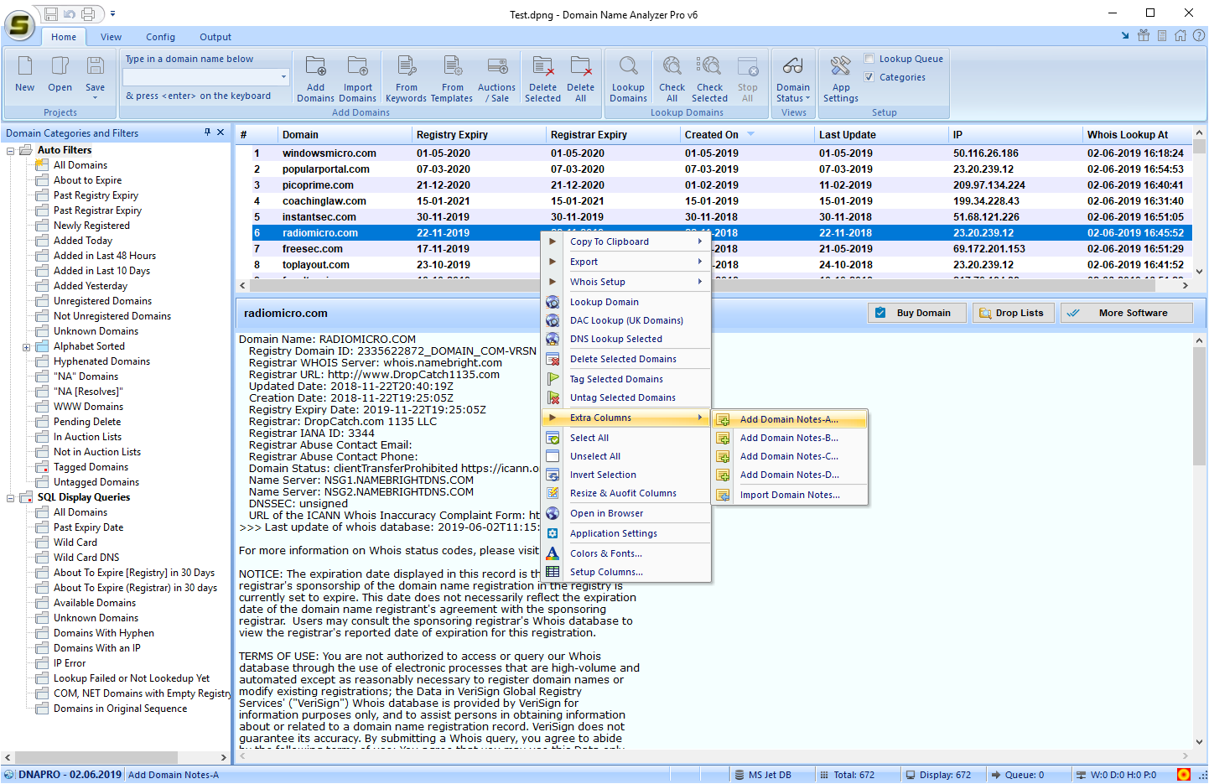The width and height of the screenshot is (1209, 784).
Task: Open quick access toolbar customize arrow
Action: click(x=113, y=14)
